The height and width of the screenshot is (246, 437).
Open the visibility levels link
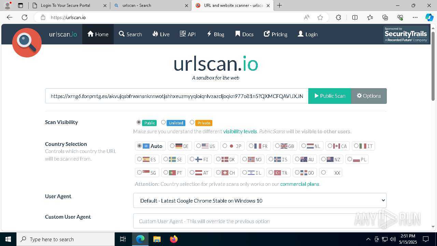(240, 132)
